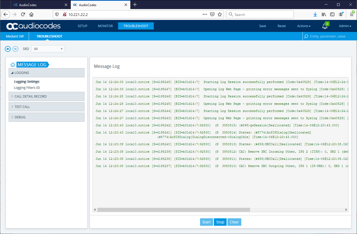357x234 pixels.
Task: Click the navigate-forward circle arrow
Action: pyautogui.click(x=15, y=49)
